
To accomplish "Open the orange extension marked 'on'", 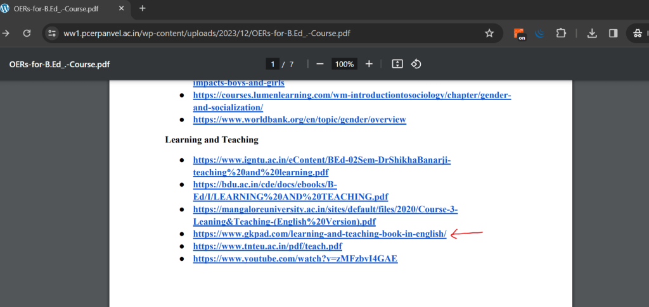I will click(x=520, y=34).
